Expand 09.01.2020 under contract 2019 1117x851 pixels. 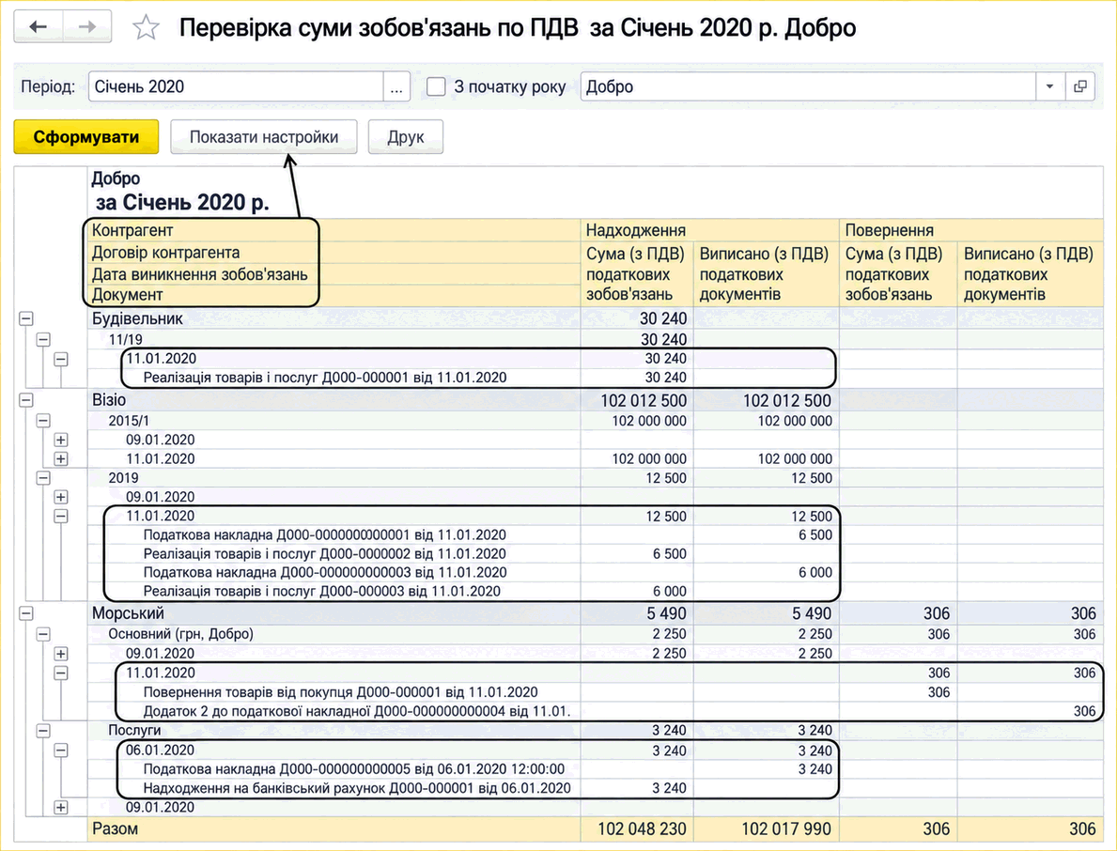click(x=61, y=497)
